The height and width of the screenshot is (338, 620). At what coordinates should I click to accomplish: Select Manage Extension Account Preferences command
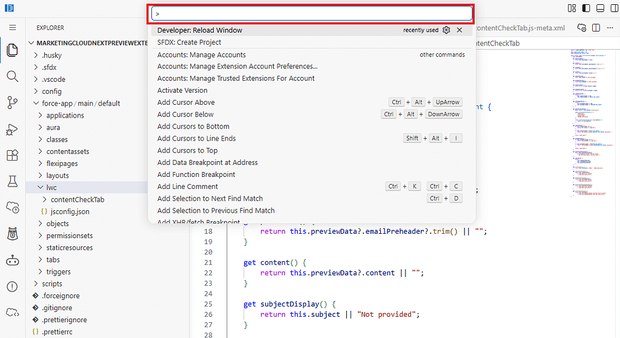[312, 67]
